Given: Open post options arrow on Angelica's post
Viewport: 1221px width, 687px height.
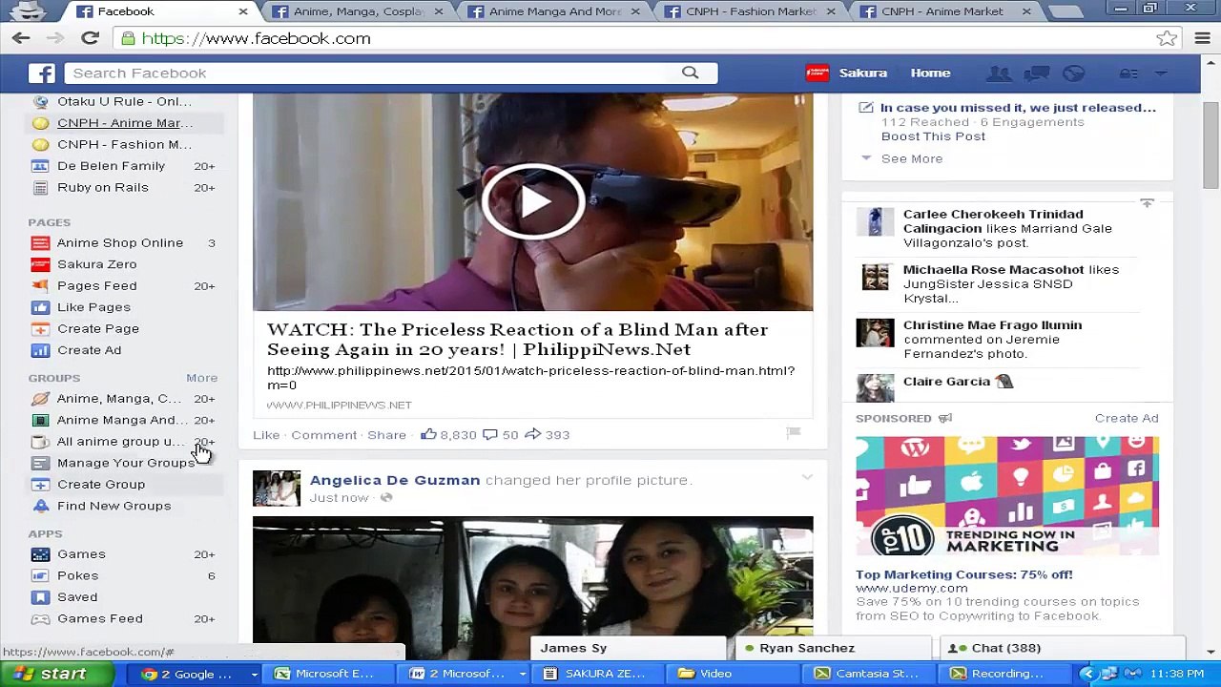Looking at the screenshot, I should click(x=806, y=477).
